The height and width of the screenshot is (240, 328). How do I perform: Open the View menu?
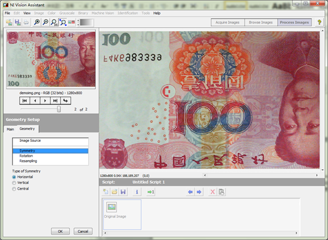tap(27, 13)
